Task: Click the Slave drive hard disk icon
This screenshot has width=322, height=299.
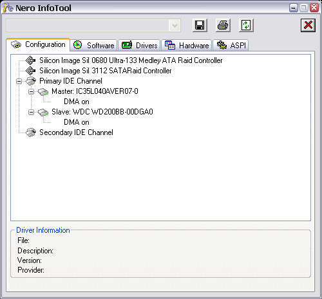Action: click(43, 113)
